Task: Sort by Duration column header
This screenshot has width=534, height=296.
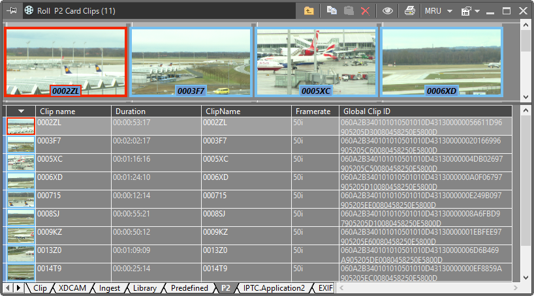Action: [156, 111]
